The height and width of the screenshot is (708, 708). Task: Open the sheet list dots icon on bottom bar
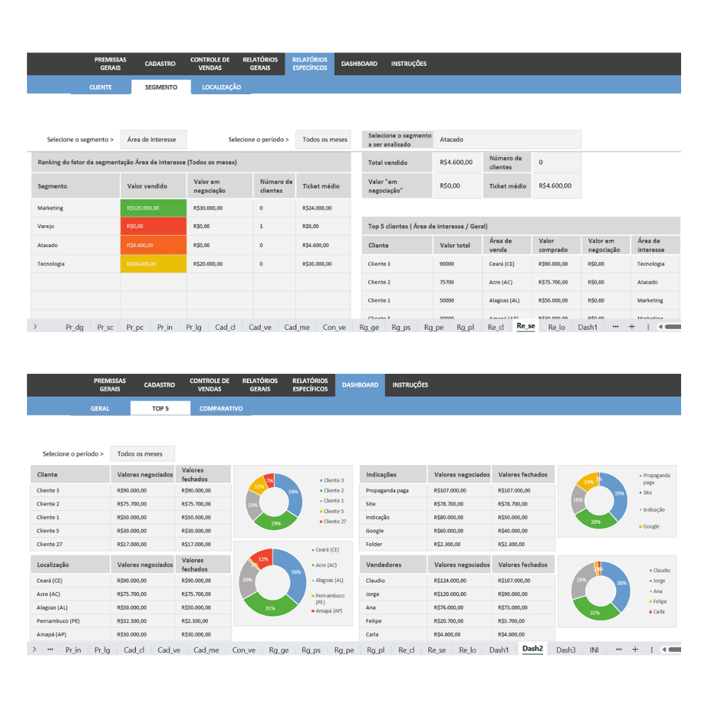[x=650, y=649]
